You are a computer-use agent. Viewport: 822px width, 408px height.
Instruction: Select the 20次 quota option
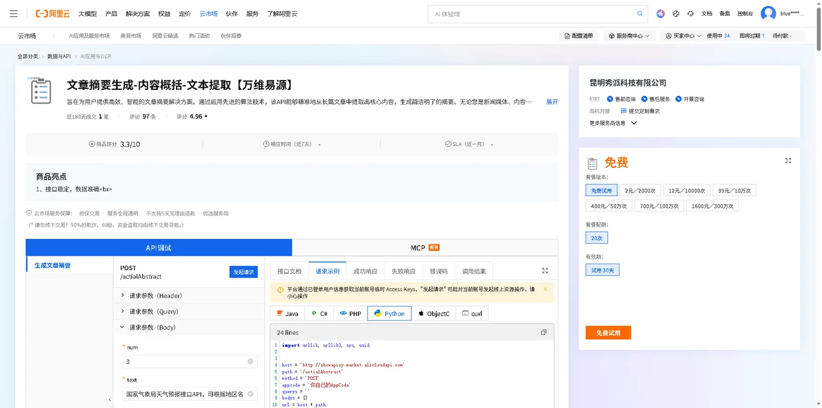[x=597, y=238]
